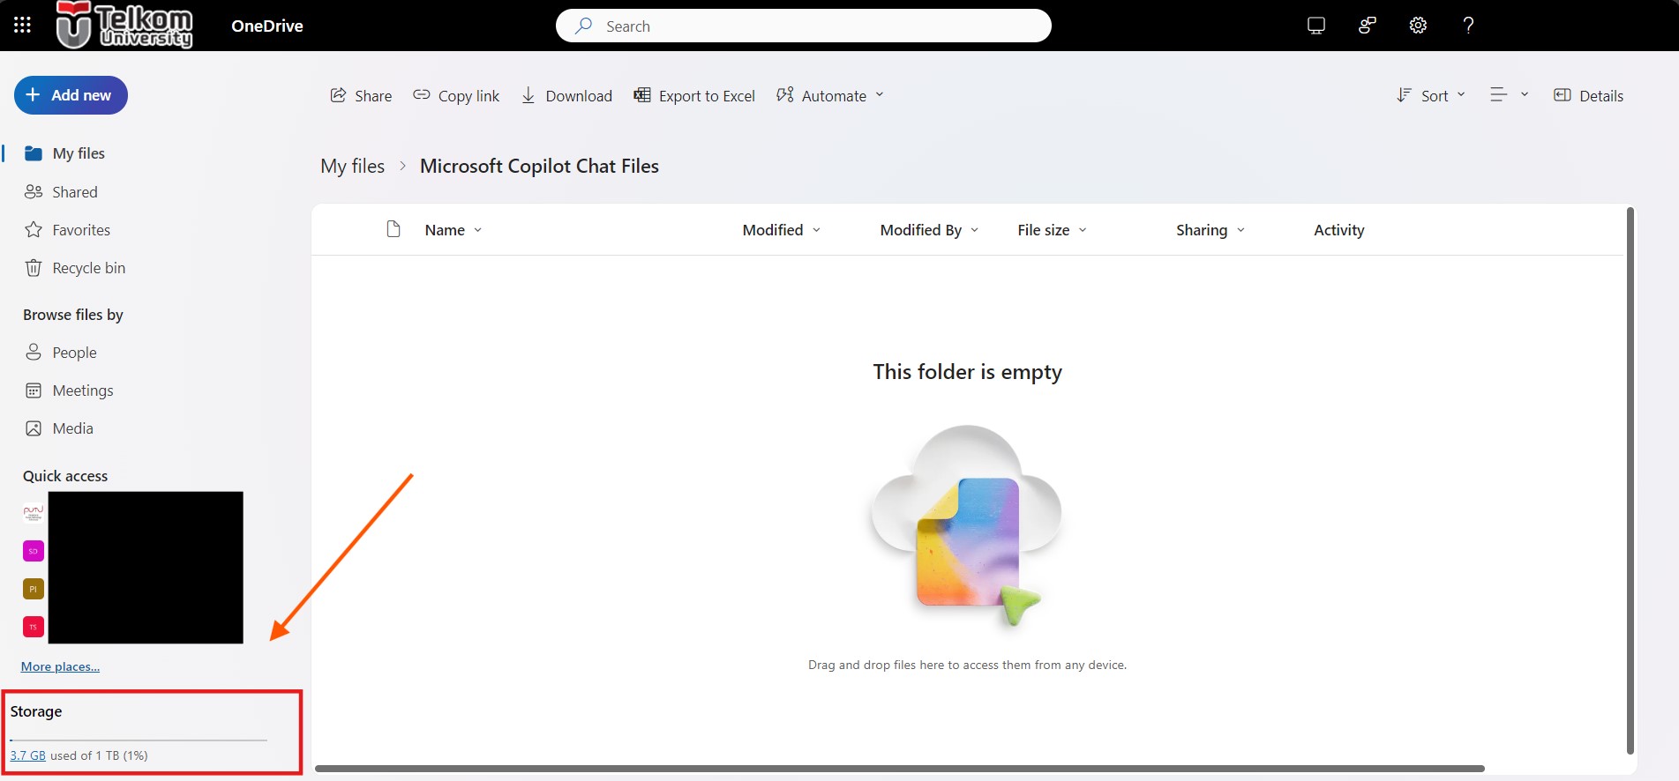
Task: Open the More places link
Action: [60, 666]
